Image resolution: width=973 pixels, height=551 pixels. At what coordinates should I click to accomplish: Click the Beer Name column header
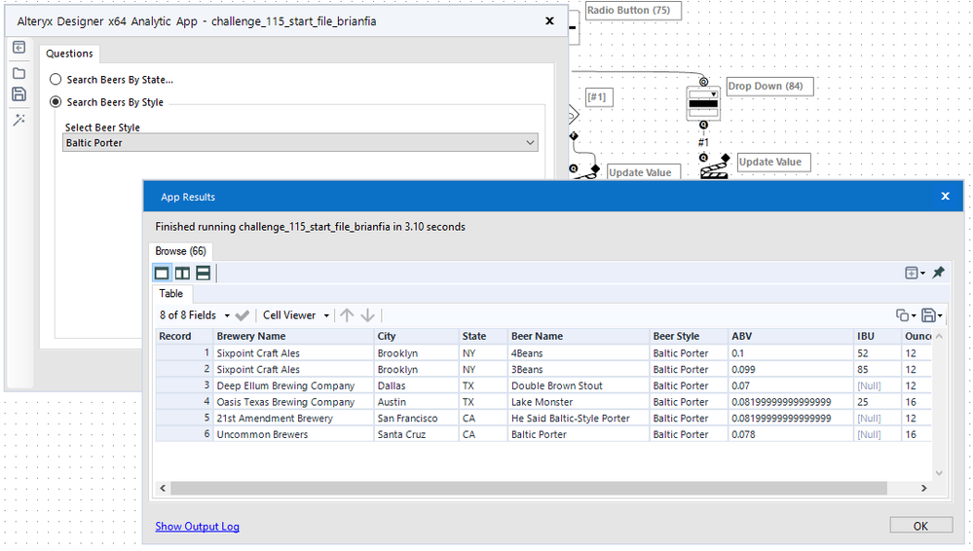(x=579, y=336)
